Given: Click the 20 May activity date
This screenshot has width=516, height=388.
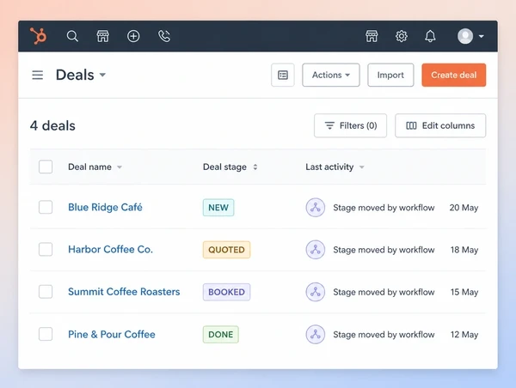Looking at the screenshot, I should [x=464, y=208].
